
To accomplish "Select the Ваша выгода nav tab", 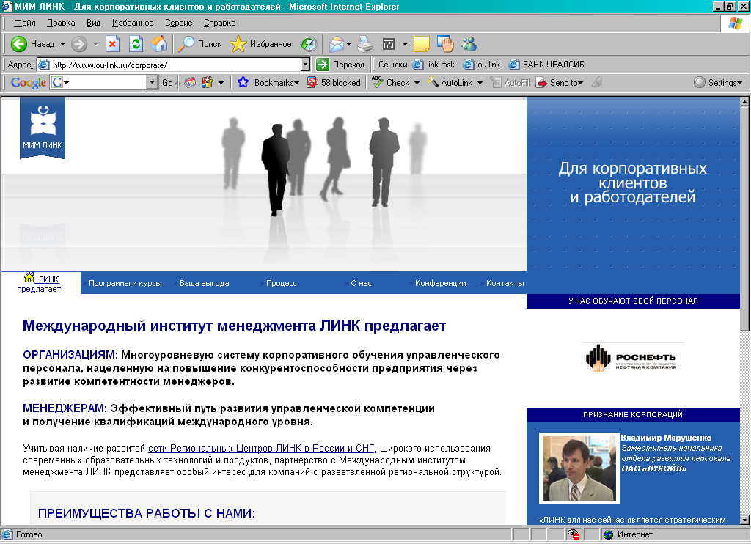I will coord(204,283).
